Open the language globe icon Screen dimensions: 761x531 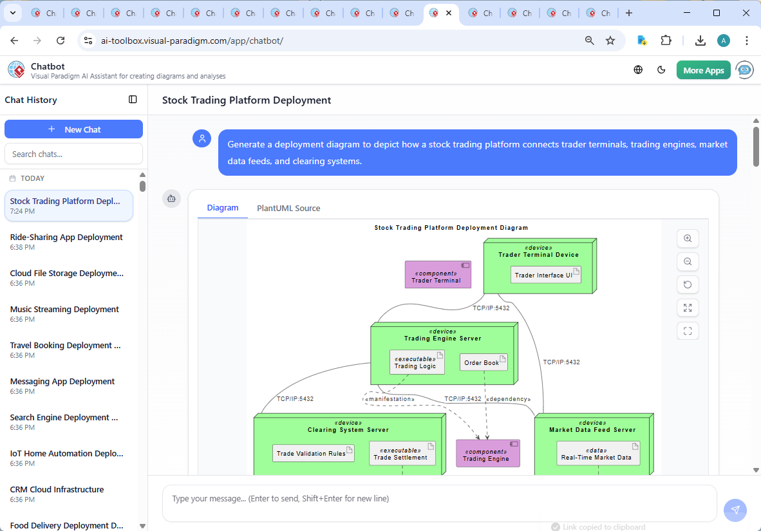tap(638, 70)
